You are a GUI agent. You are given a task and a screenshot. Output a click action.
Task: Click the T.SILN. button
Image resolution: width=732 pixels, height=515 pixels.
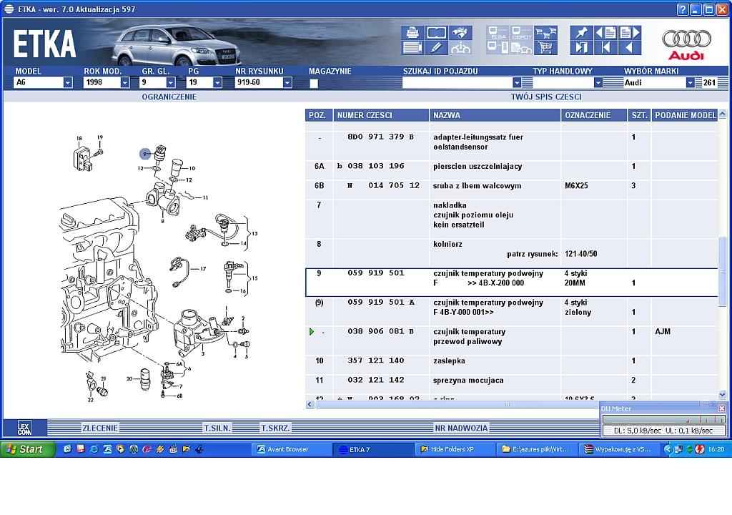tap(217, 428)
